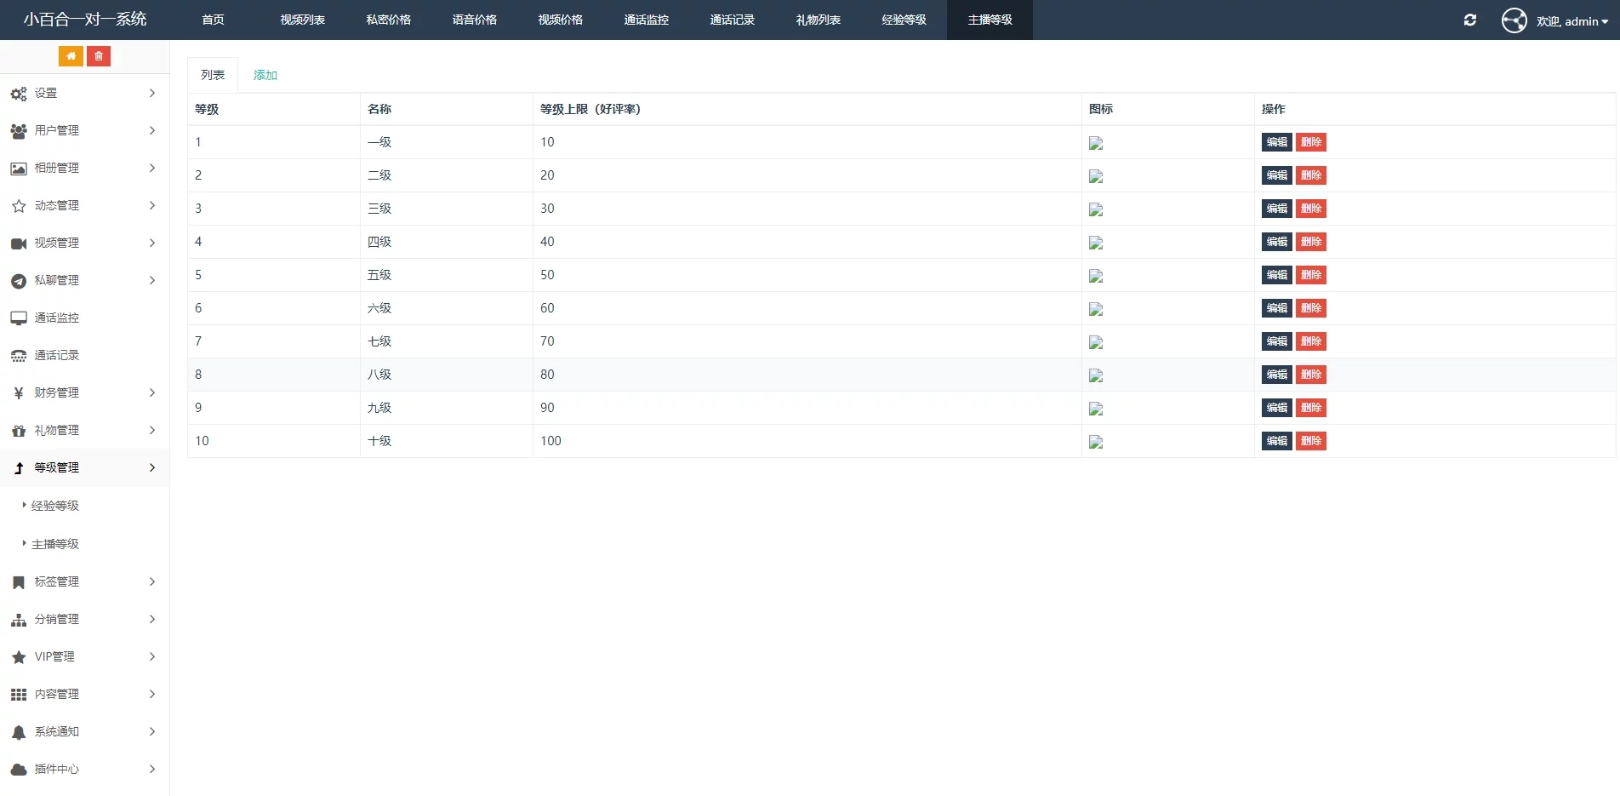Click the admin avatar icon

pos(1514,20)
